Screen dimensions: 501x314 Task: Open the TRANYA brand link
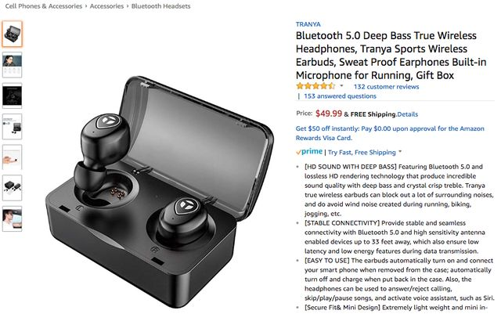click(308, 24)
